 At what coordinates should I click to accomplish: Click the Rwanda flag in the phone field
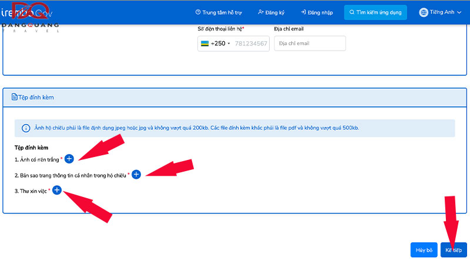click(x=204, y=44)
